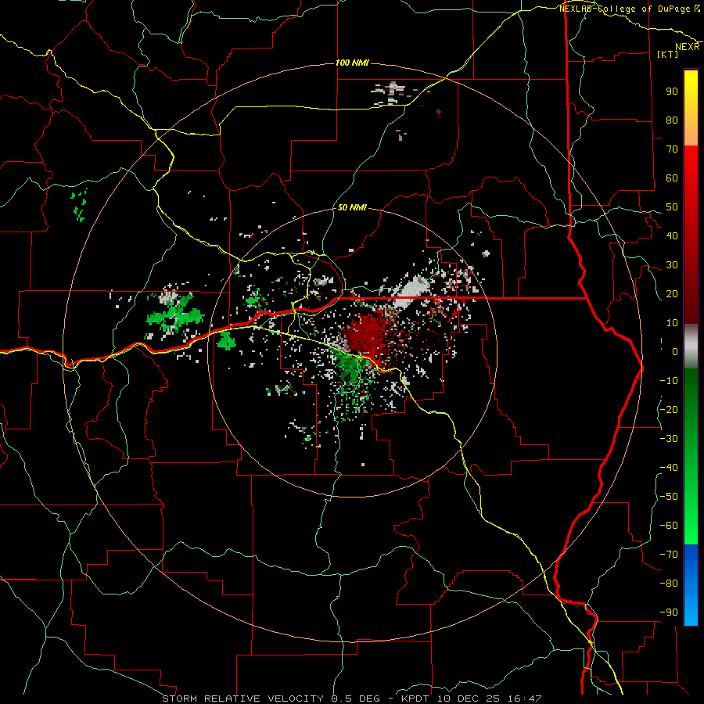Click the 16:47 timestamp text
The image size is (704, 704).
[x=524, y=699]
